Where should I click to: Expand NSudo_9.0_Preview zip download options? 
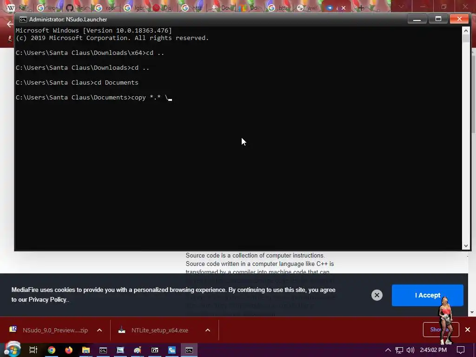coord(99,331)
